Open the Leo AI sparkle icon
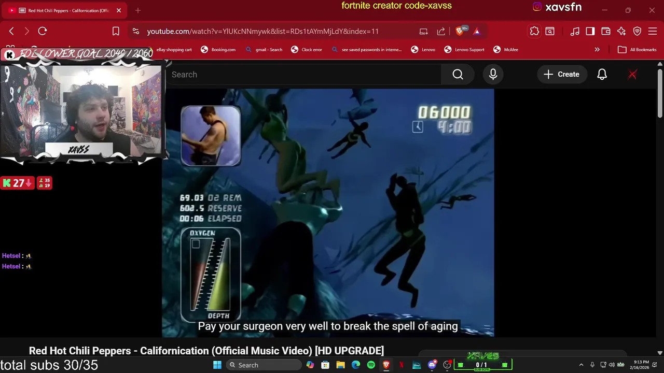Viewport: 664px width, 373px height. pos(621,31)
